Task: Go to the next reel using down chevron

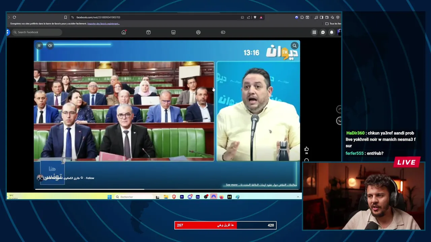Action: tap(339, 121)
